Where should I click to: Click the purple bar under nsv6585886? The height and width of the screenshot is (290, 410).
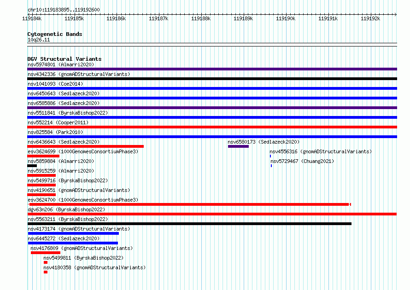212,108
